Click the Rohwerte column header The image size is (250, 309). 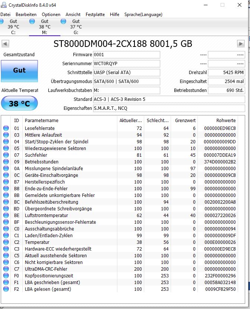pos(217,120)
